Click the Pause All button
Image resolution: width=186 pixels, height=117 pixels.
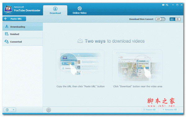coord(150,110)
